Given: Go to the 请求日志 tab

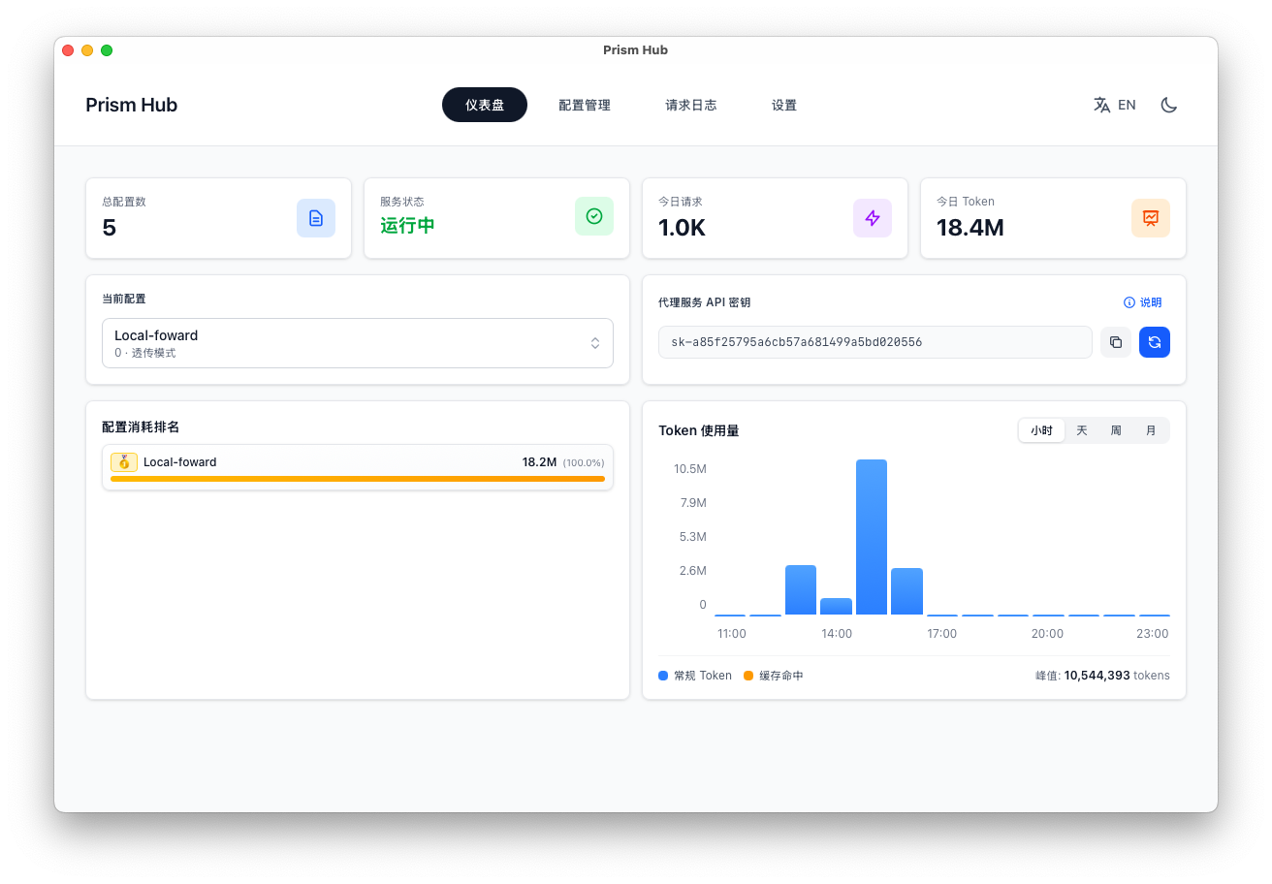Looking at the screenshot, I should (690, 105).
